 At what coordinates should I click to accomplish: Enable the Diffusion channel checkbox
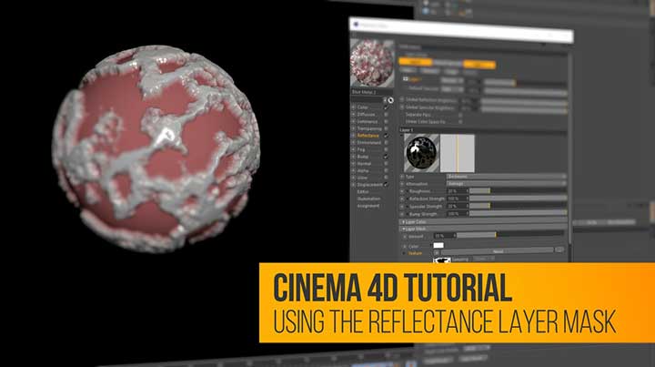point(386,114)
